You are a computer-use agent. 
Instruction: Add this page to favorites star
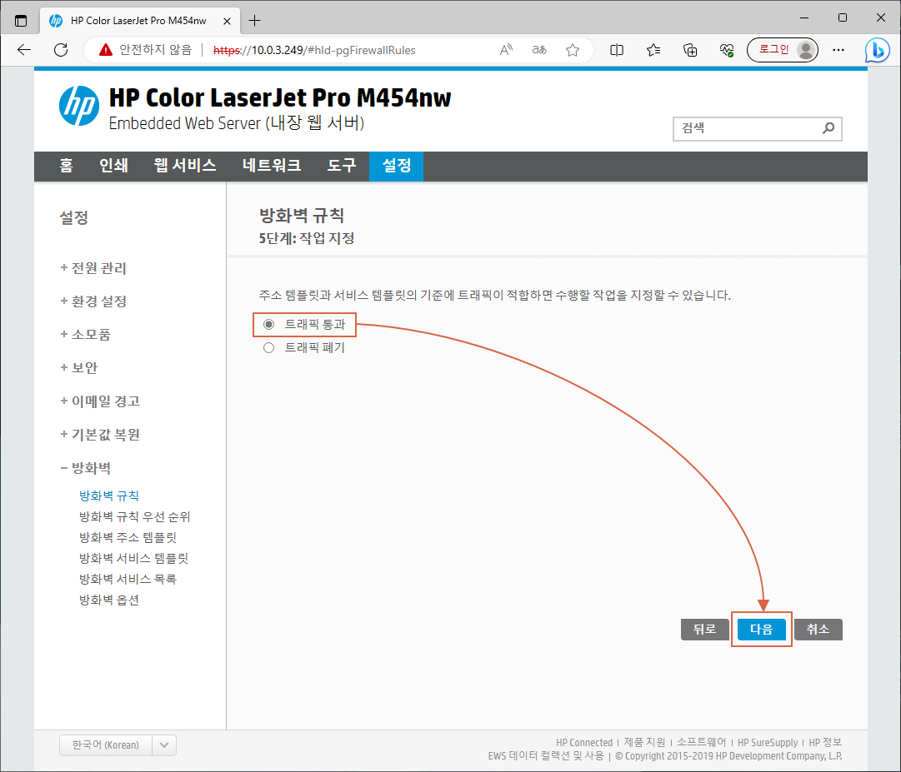(573, 50)
